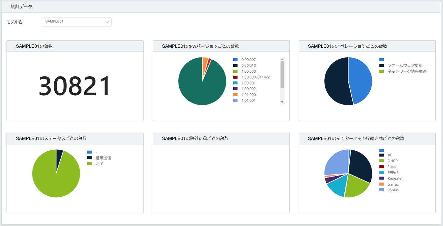Image resolution: width=443 pixels, height=226 pixels.
Task: Toggle ネットワーク情報取得 legend label
Action: click(407, 71)
